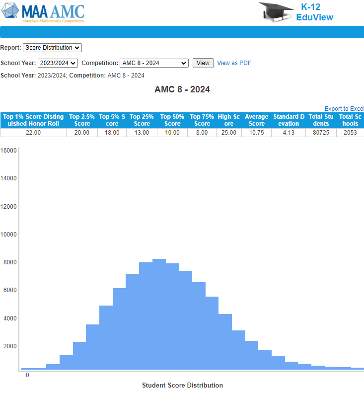The image size is (364, 393).
Task: Click the Student Score Distribution axis title
Action: (182, 385)
